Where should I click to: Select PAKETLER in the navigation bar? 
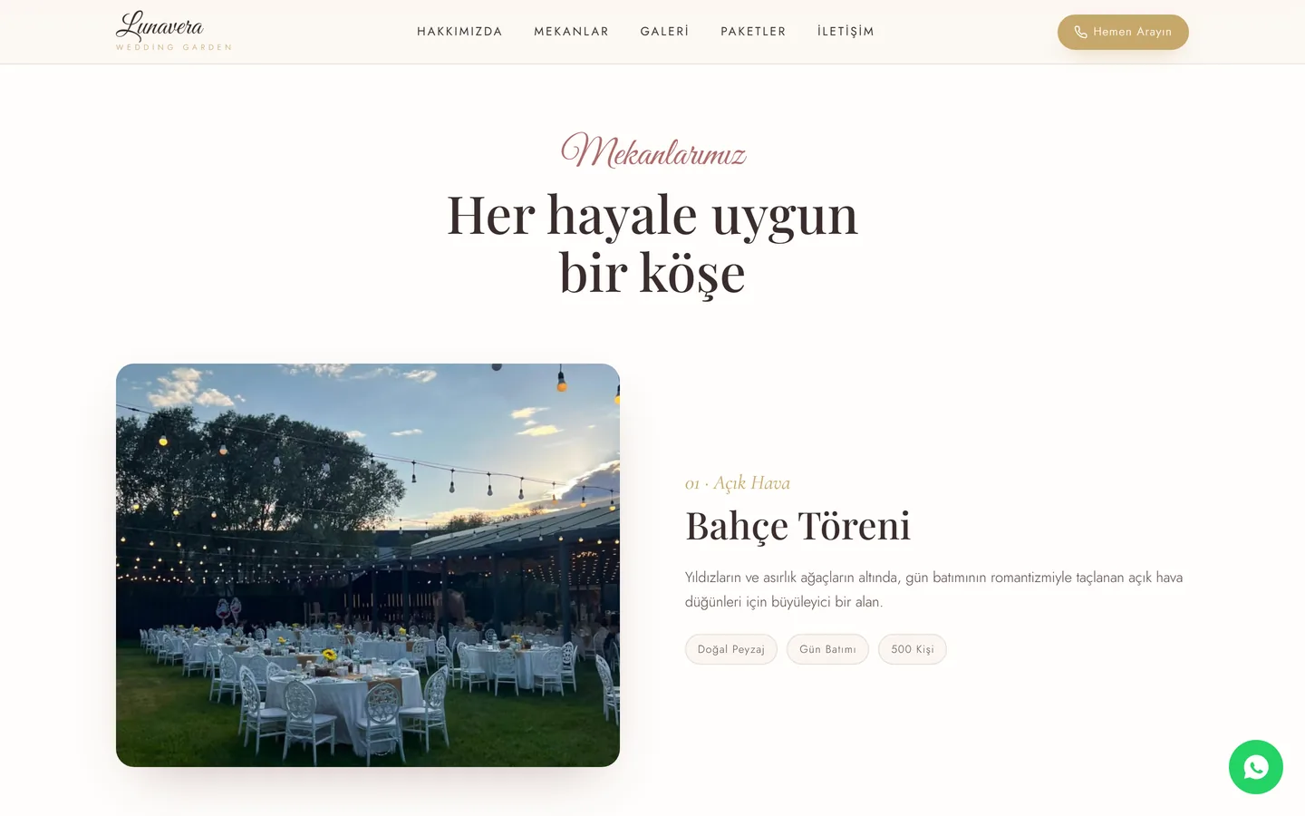click(753, 32)
